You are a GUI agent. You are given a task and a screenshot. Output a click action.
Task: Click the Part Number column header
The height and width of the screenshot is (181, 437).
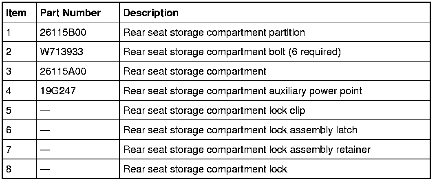[x=70, y=13]
